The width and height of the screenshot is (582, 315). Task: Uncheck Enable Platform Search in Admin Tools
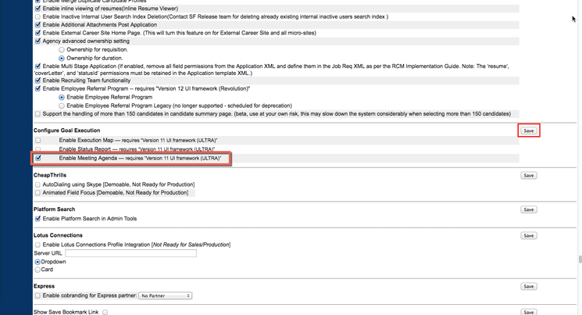(37, 219)
